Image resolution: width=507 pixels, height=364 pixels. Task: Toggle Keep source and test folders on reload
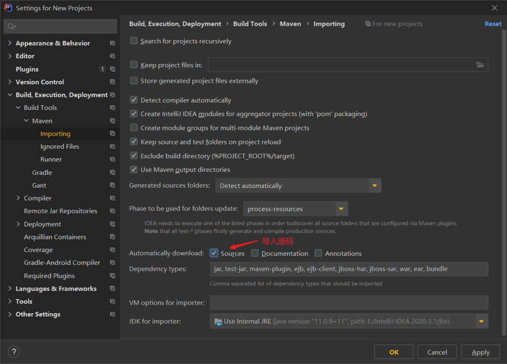tap(133, 142)
